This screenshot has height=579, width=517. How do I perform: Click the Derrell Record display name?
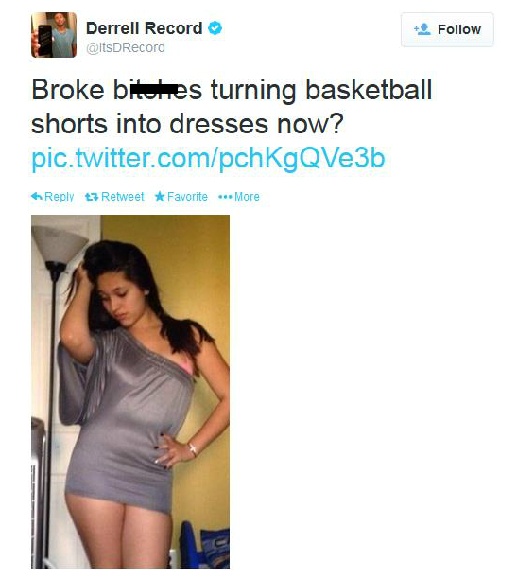tap(145, 28)
